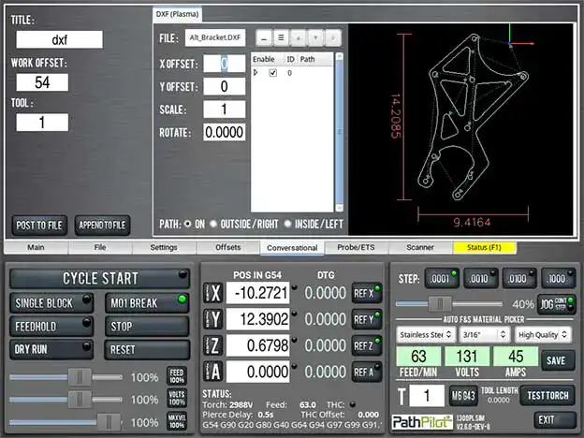The height and width of the screenshot is (438, 584).
Task: Reference the Y axis with REF Y
Action: tap(367, 319)
